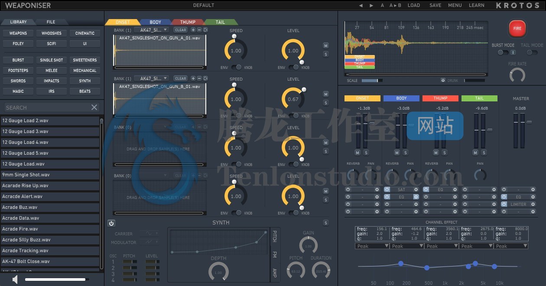Click the speaker volume icon
The image size is (546, 286).
15,279
